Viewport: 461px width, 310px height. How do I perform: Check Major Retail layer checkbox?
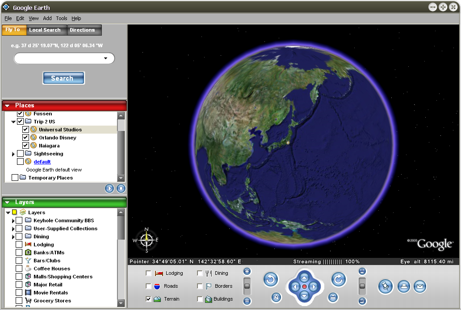point(19,285)
